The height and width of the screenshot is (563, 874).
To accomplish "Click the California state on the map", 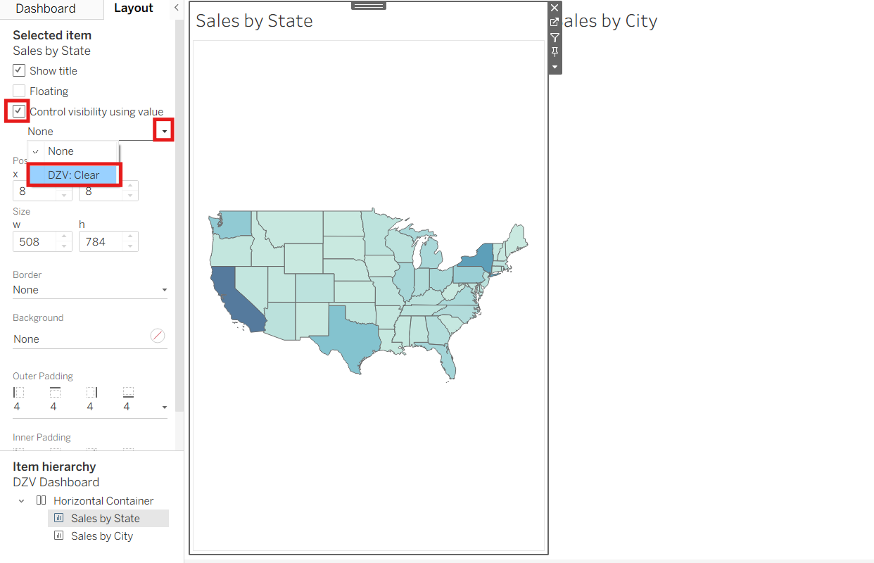I will [236, 296].
